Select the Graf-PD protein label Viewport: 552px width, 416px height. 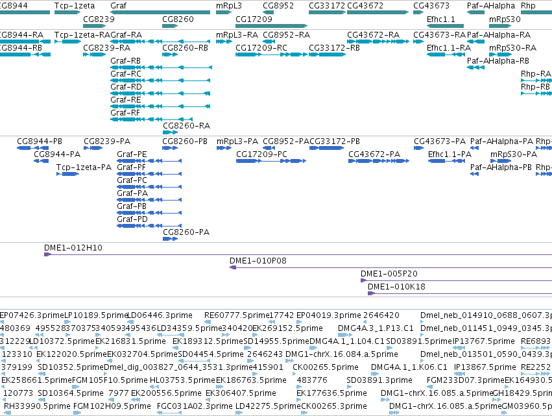132,219
